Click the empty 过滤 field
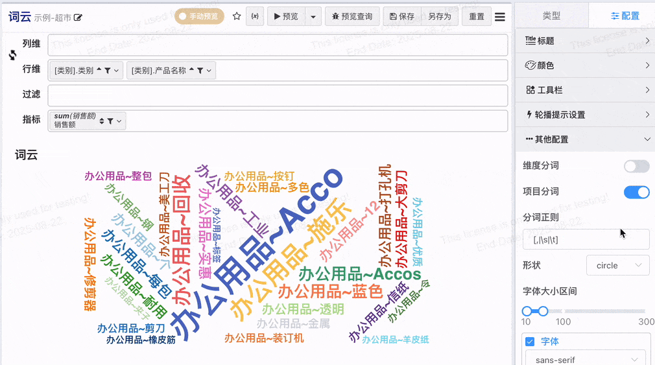The height and width of the screenshot is (365, 655). [x=278, y=95]
